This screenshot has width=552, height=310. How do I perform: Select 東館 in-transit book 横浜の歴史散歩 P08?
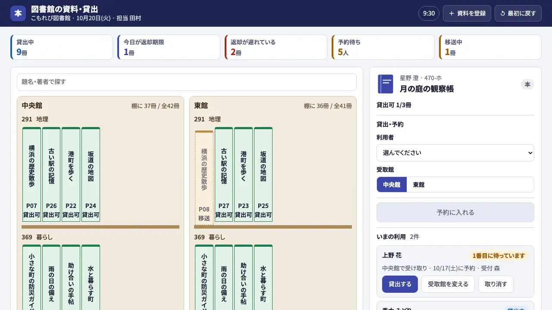point(204,178)
